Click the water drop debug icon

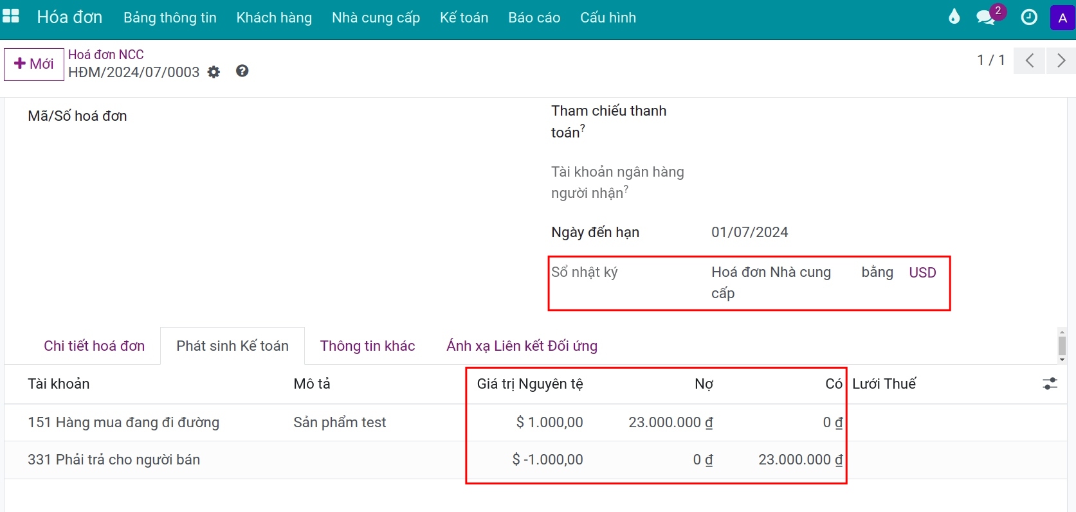(954, 17)
